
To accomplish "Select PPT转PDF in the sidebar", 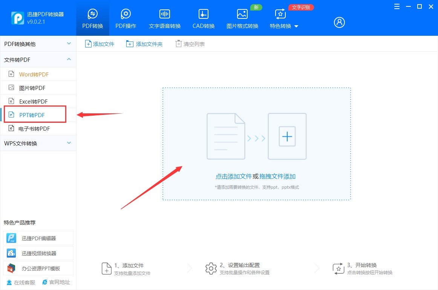I will (x=38, y=115).
